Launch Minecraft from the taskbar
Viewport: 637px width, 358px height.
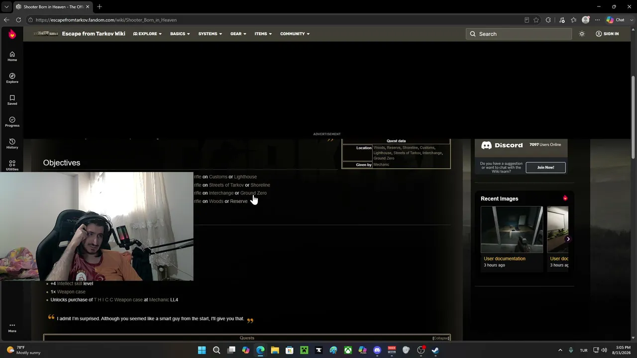(x=304, y=350)
